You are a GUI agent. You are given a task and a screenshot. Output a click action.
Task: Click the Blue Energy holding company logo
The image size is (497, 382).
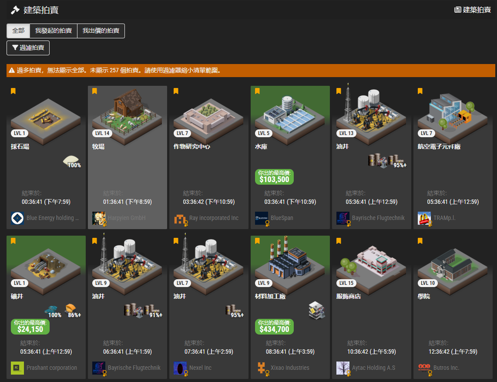[x=17, y=218]
